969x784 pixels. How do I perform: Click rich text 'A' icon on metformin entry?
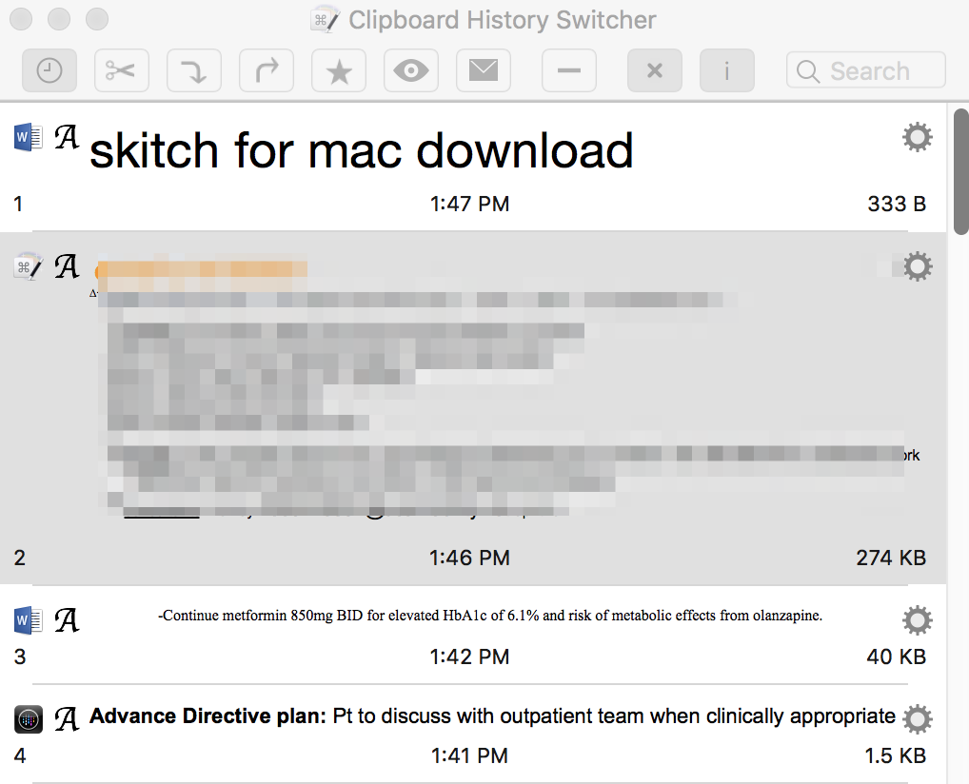pyautogui.click(x=67, y=621)
